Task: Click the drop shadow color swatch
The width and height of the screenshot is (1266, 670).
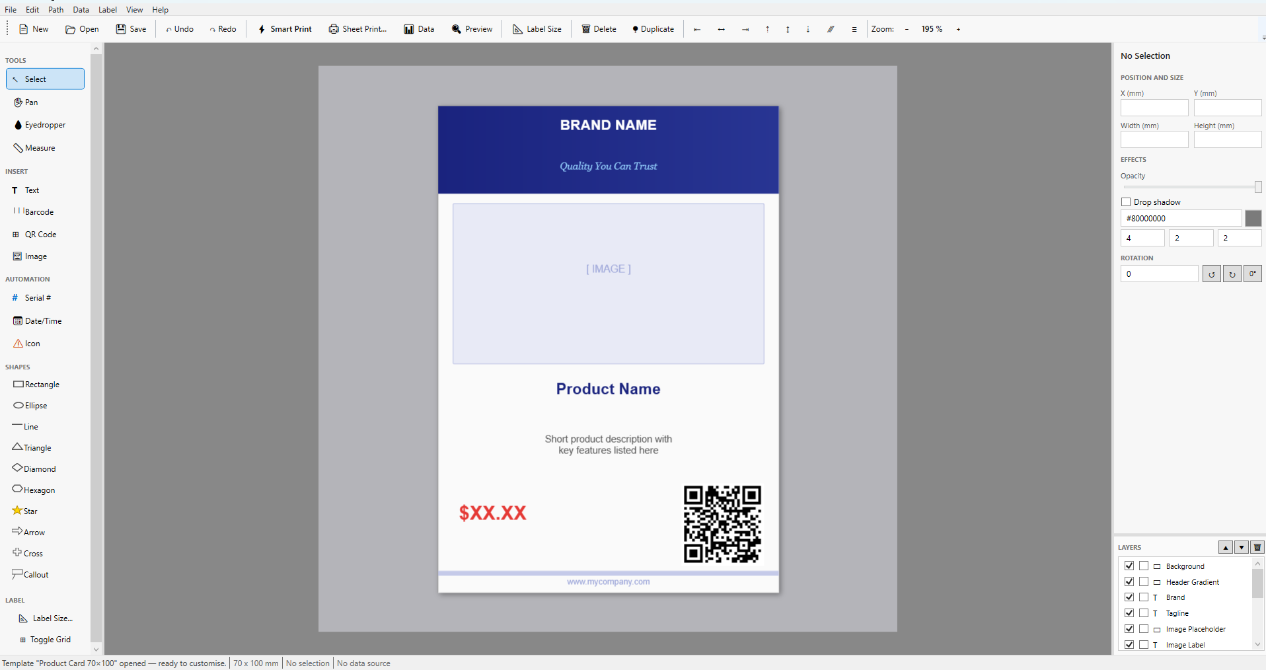Action: pos(1253,218)
